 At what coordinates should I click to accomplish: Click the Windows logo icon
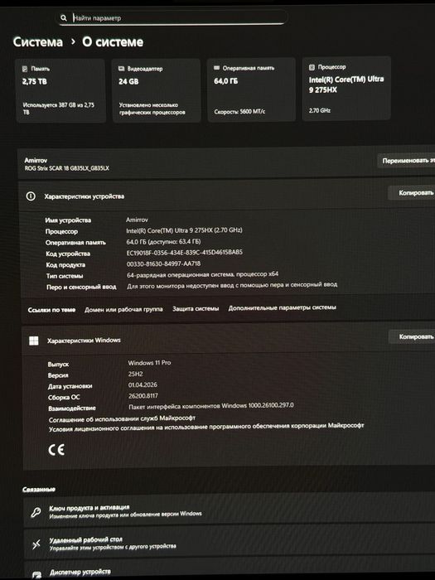pyautogui.click(x=34, y=341)
